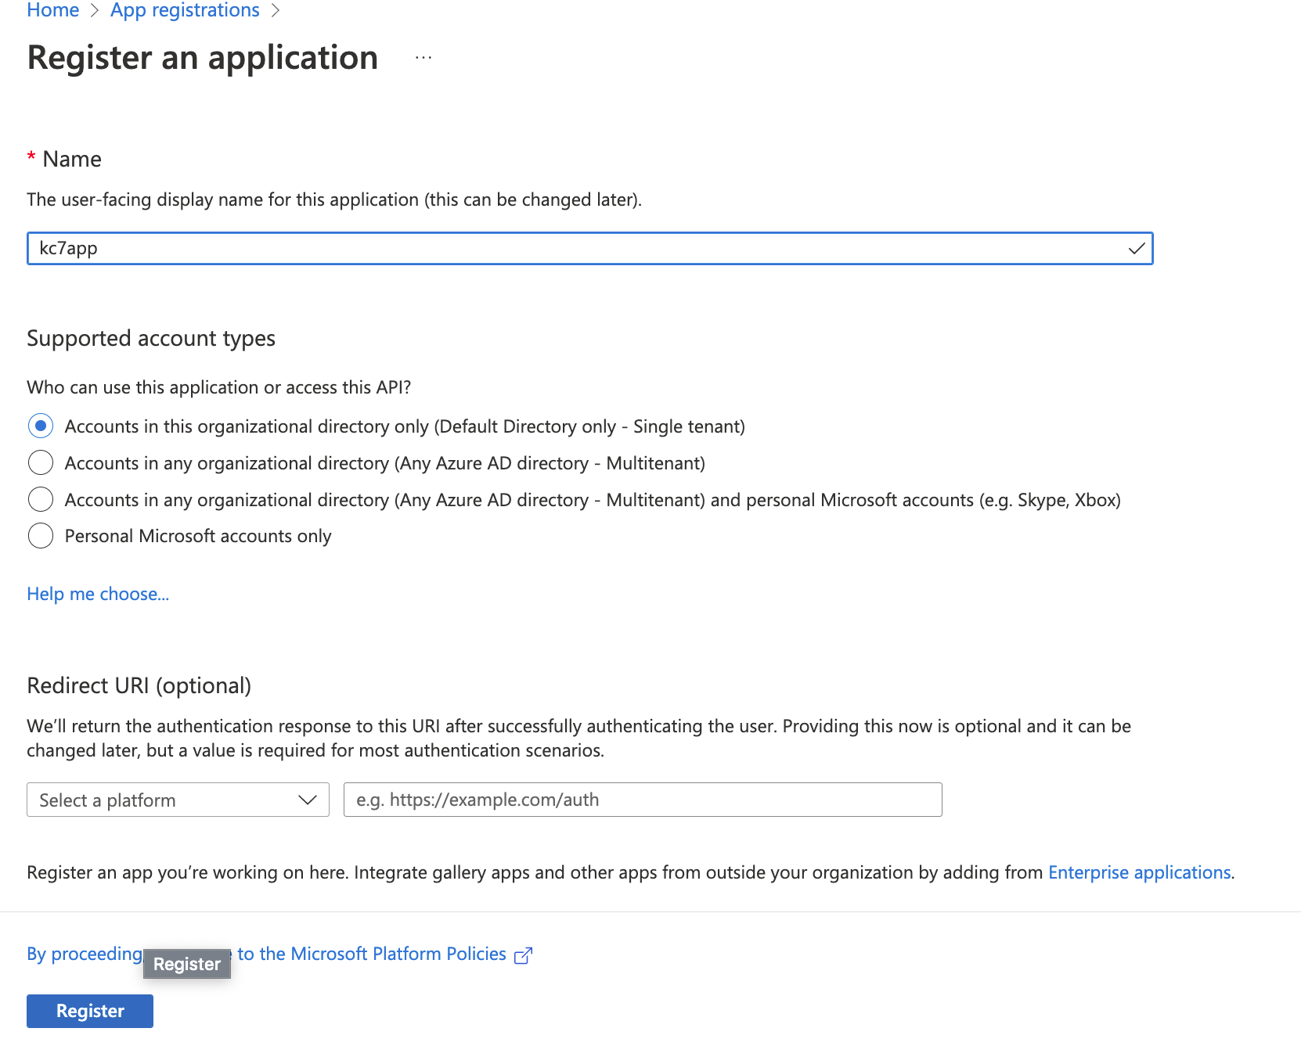
Task: Click the external link icon after Platform Policies
Action: click(523, 955)
